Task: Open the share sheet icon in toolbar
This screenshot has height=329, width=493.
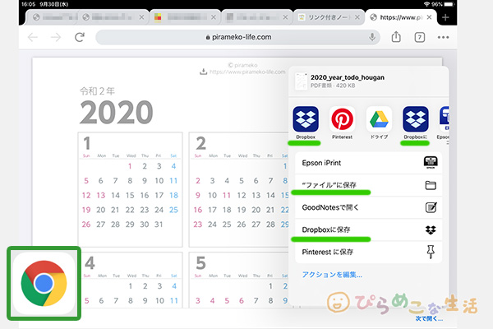Action: pos(396,37)
